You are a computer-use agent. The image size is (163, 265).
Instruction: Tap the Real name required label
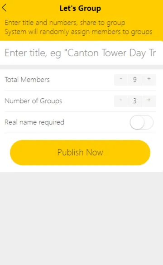pyautogui.click(x=34, y=122)
